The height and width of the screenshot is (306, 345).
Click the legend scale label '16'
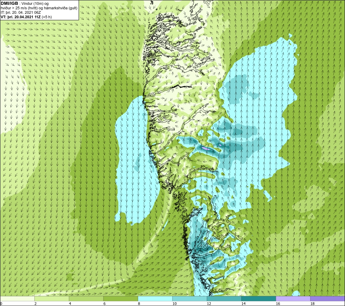(x=278, y=304)
